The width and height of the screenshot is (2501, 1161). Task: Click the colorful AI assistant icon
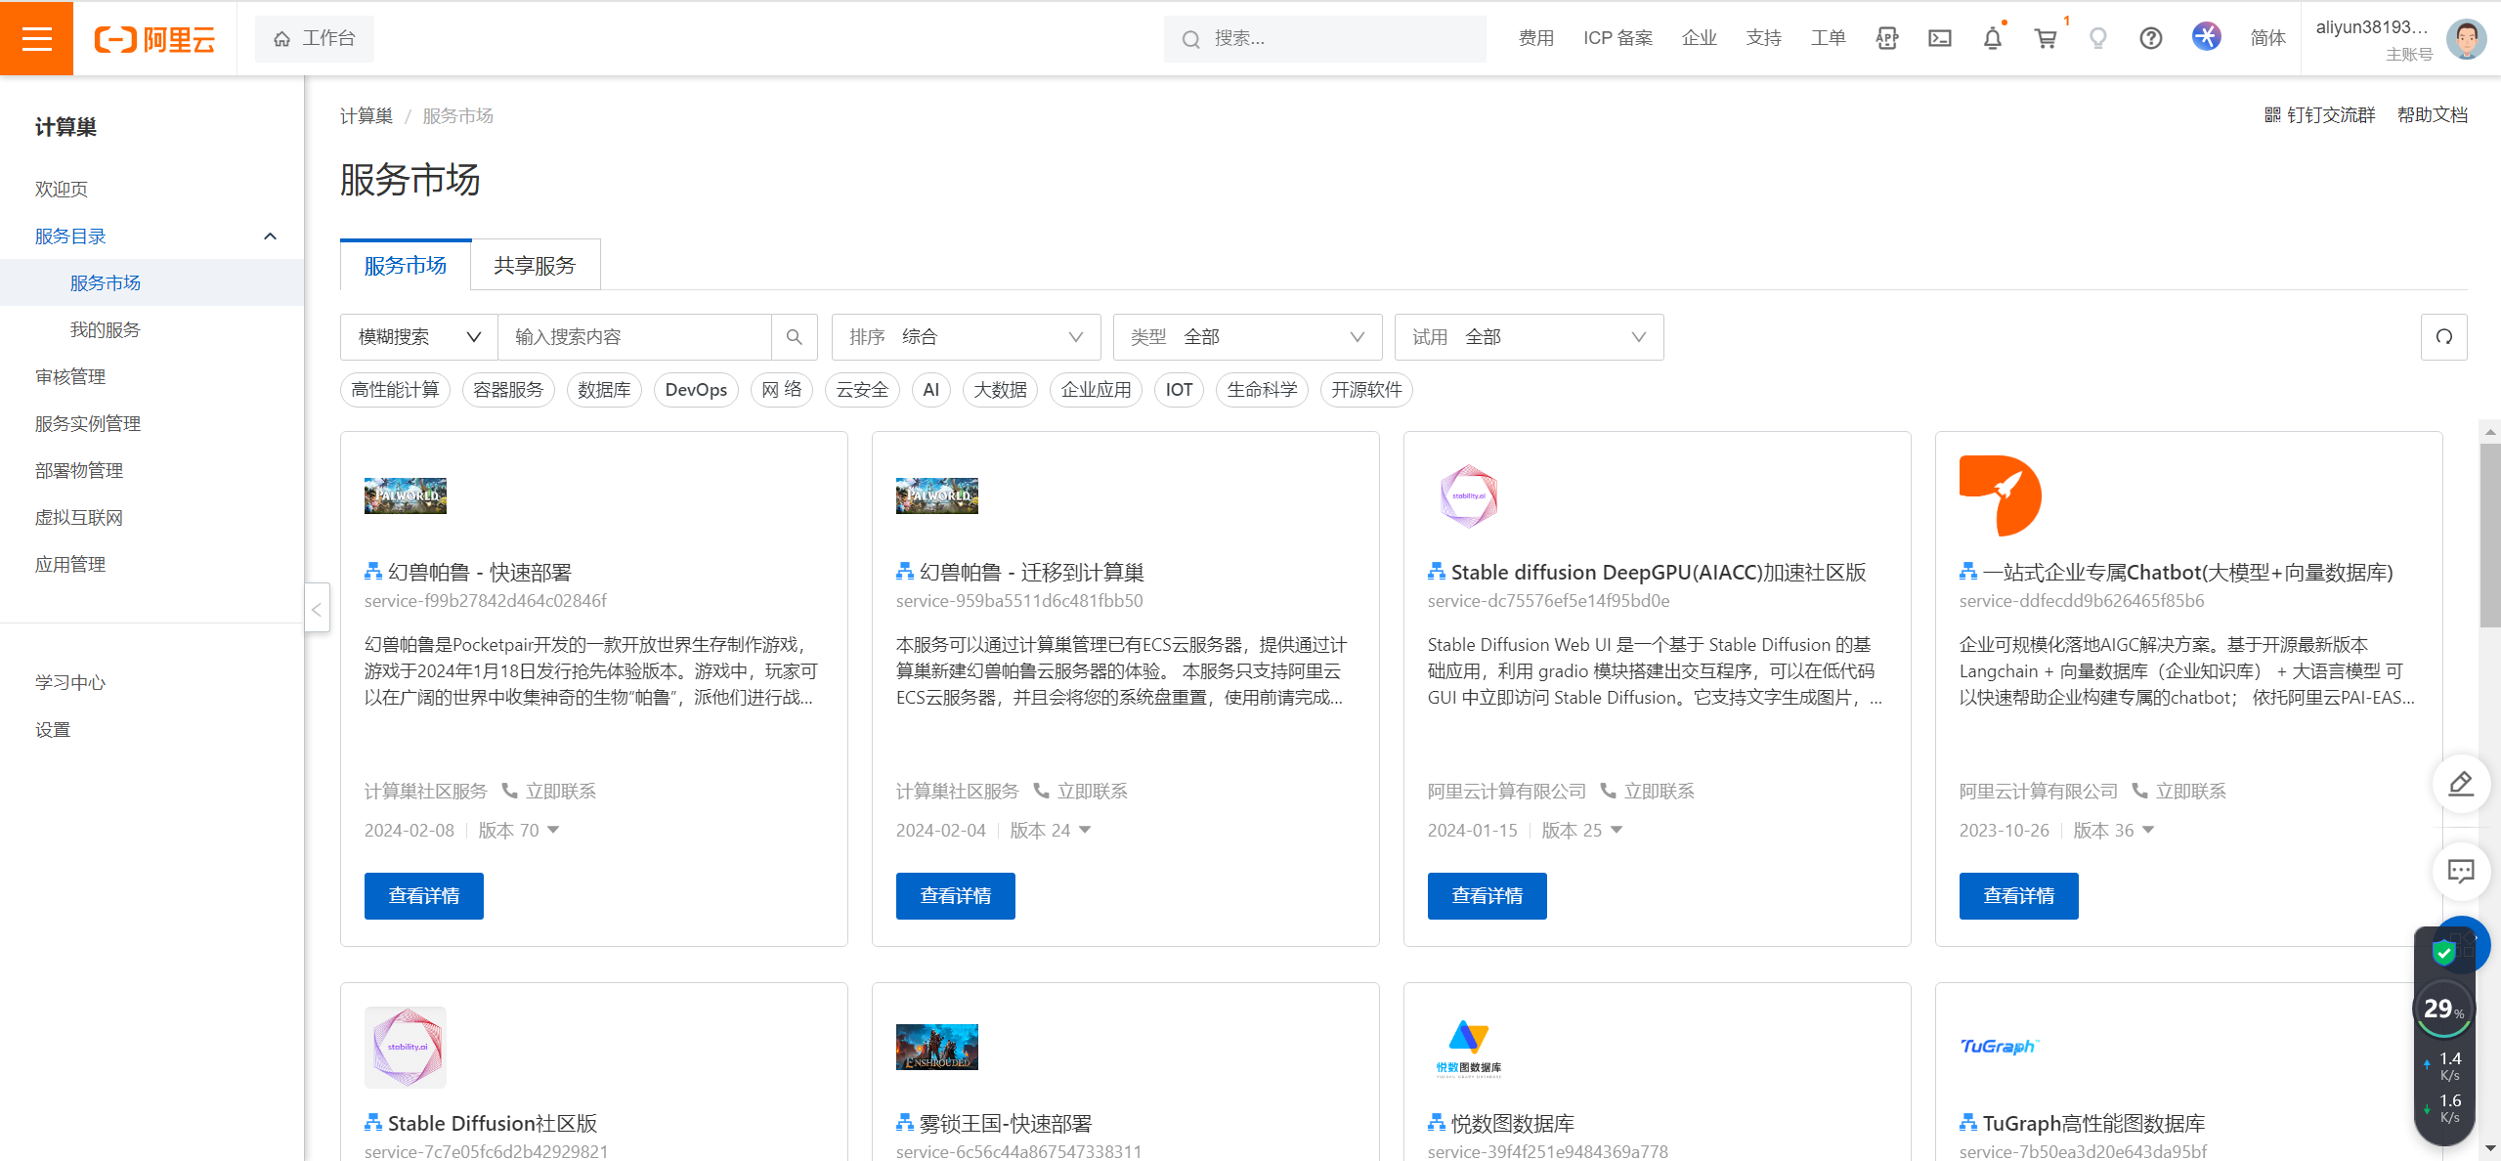[x=2206, y=37]
